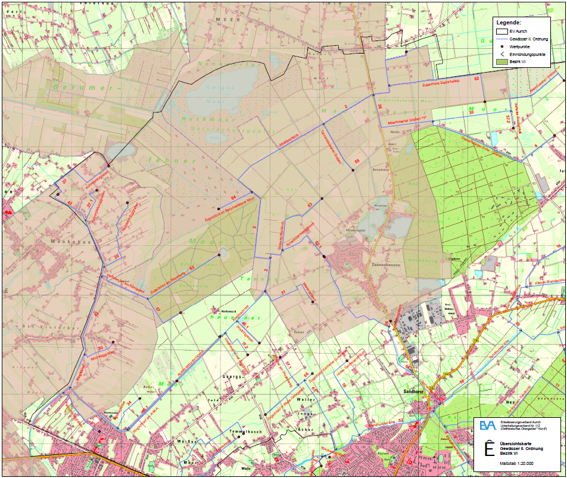Click the Übersichtskarte title text
The height and width of the screenshot is (478, 567).
(x=516, y=443)
